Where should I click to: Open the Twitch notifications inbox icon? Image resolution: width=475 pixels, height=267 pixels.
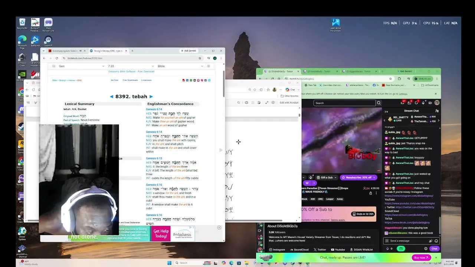pos(410,103)
